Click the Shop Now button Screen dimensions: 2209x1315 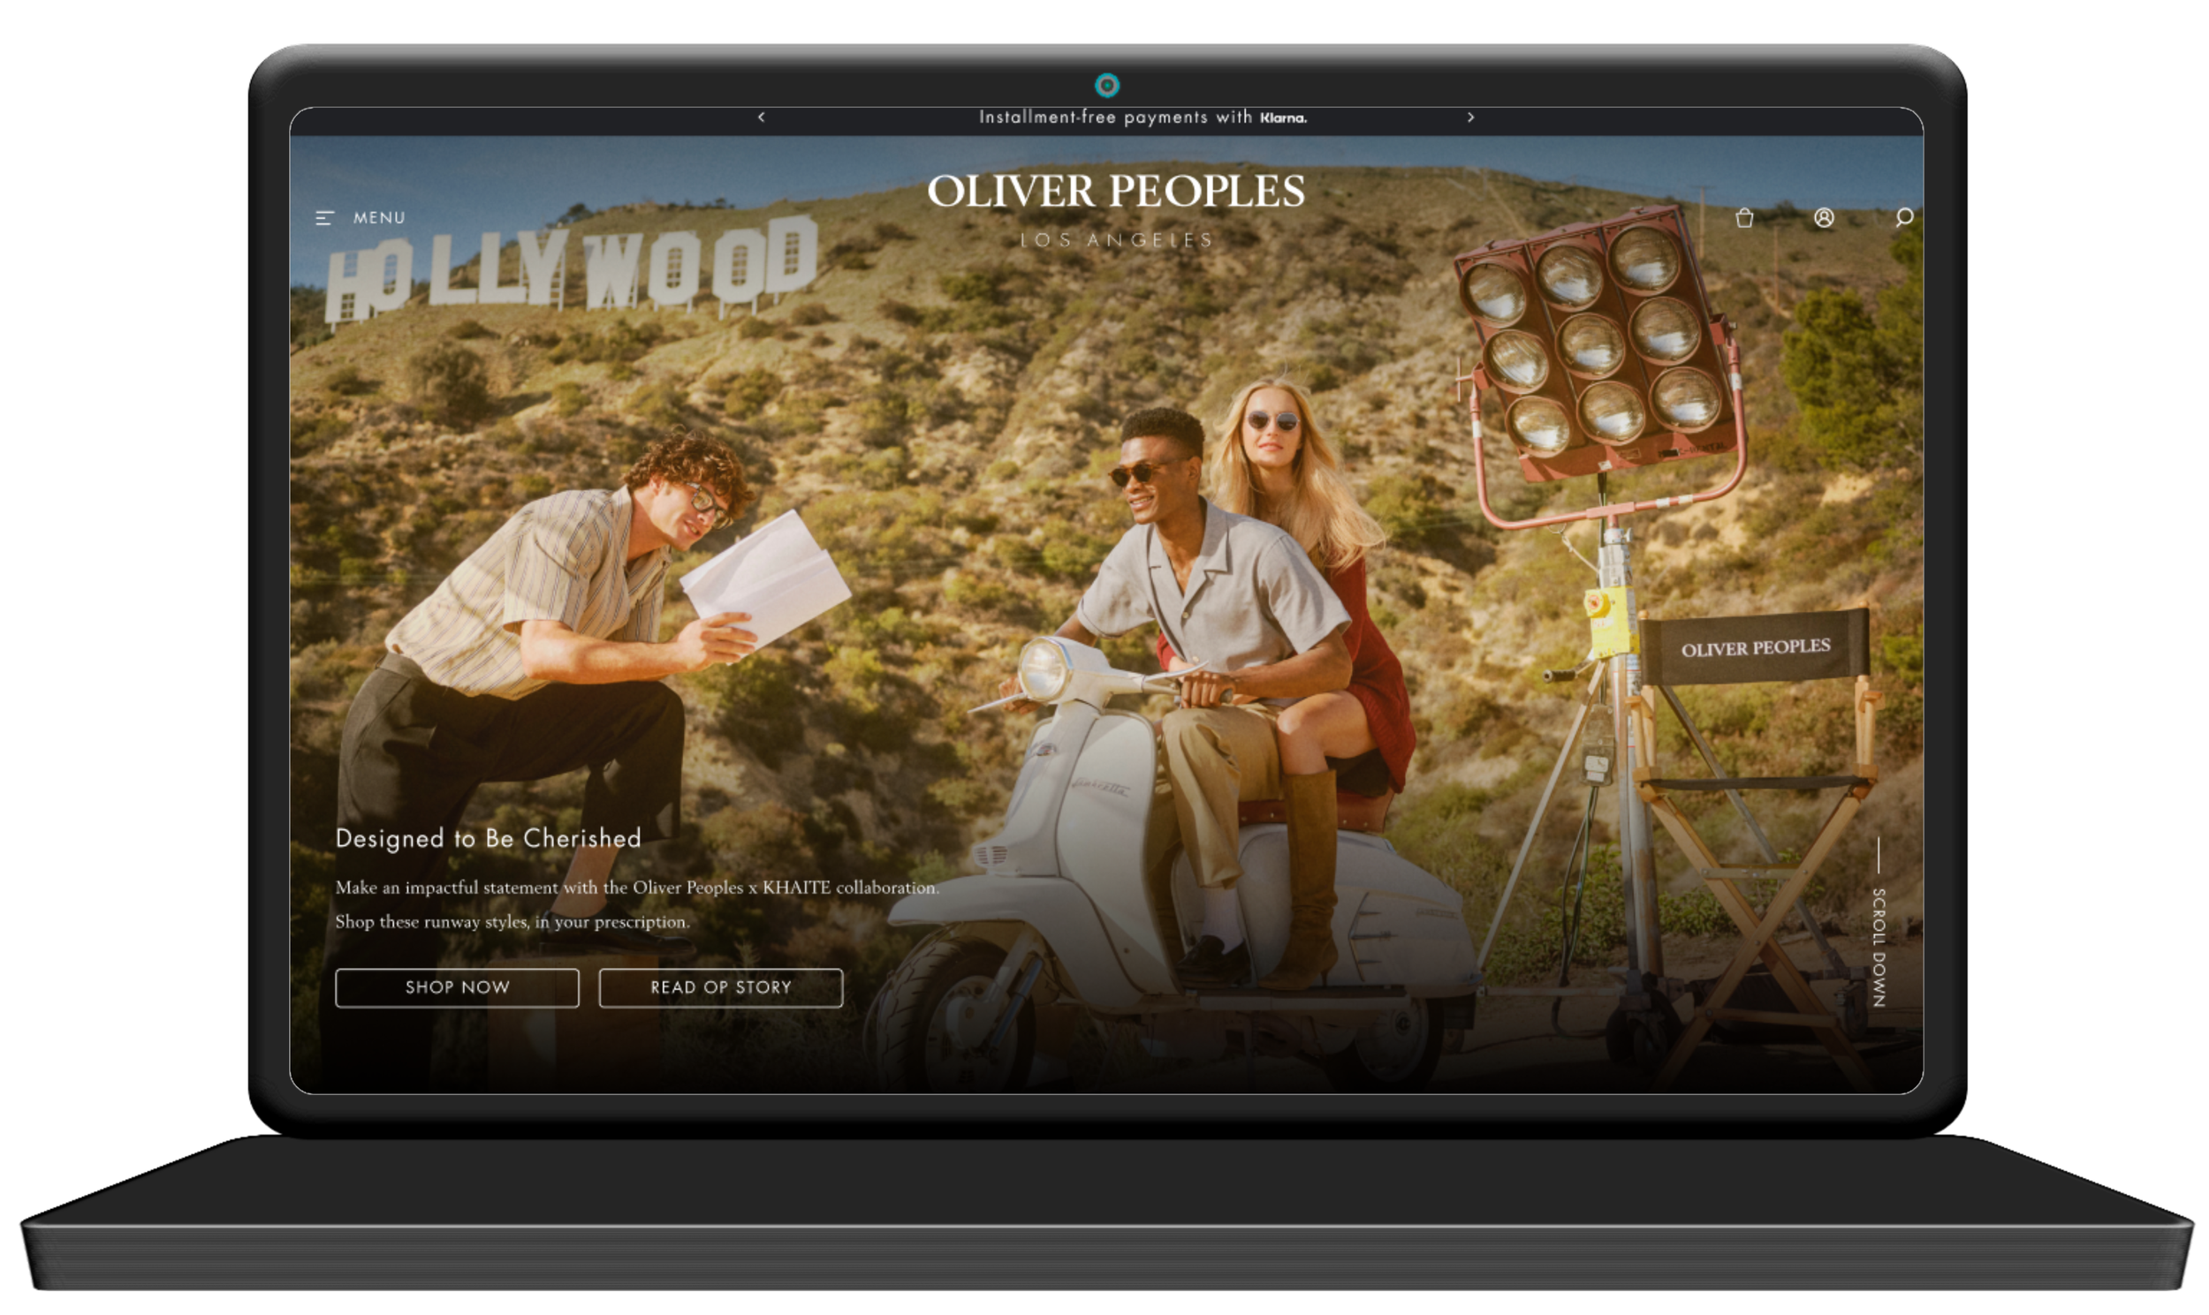[458, 987]
